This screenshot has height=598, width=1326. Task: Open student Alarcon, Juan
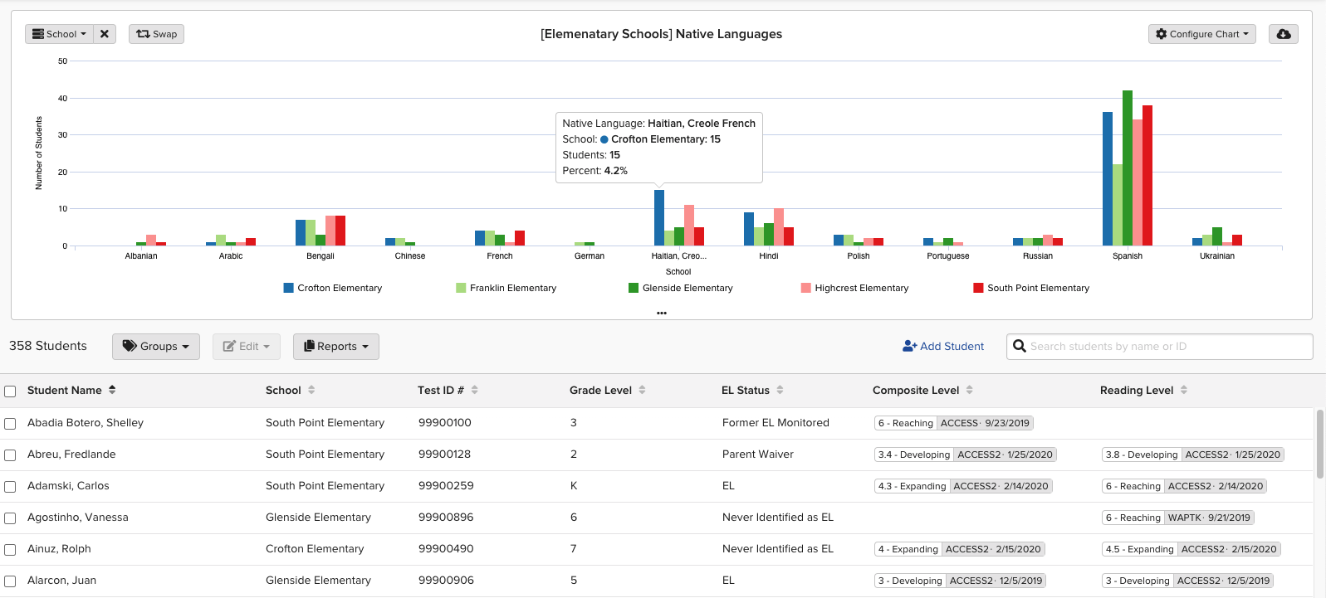[61, 581]
